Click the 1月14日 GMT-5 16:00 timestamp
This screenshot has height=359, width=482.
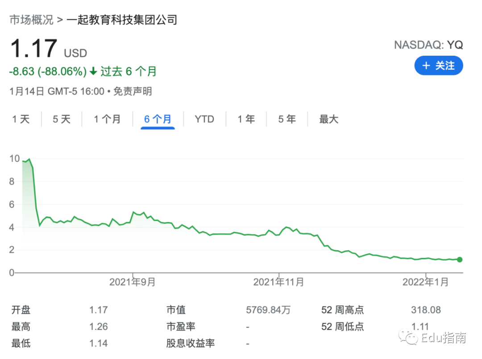pos(57,91)
